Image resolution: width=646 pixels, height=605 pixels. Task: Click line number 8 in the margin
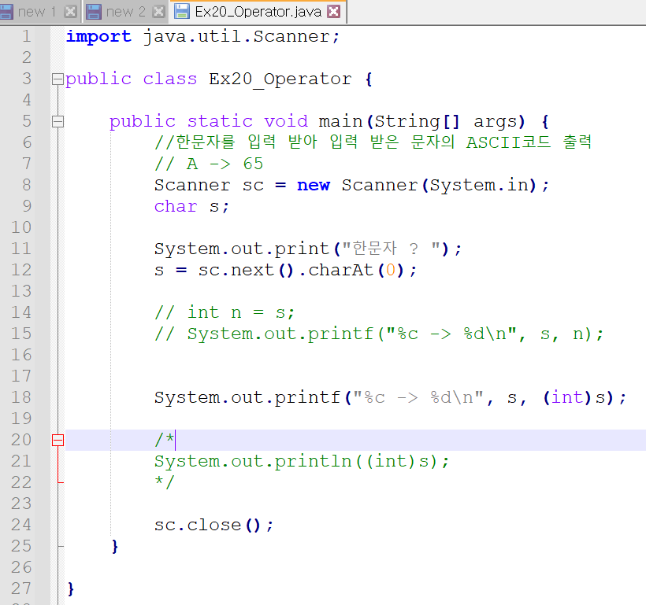point(26,185)
